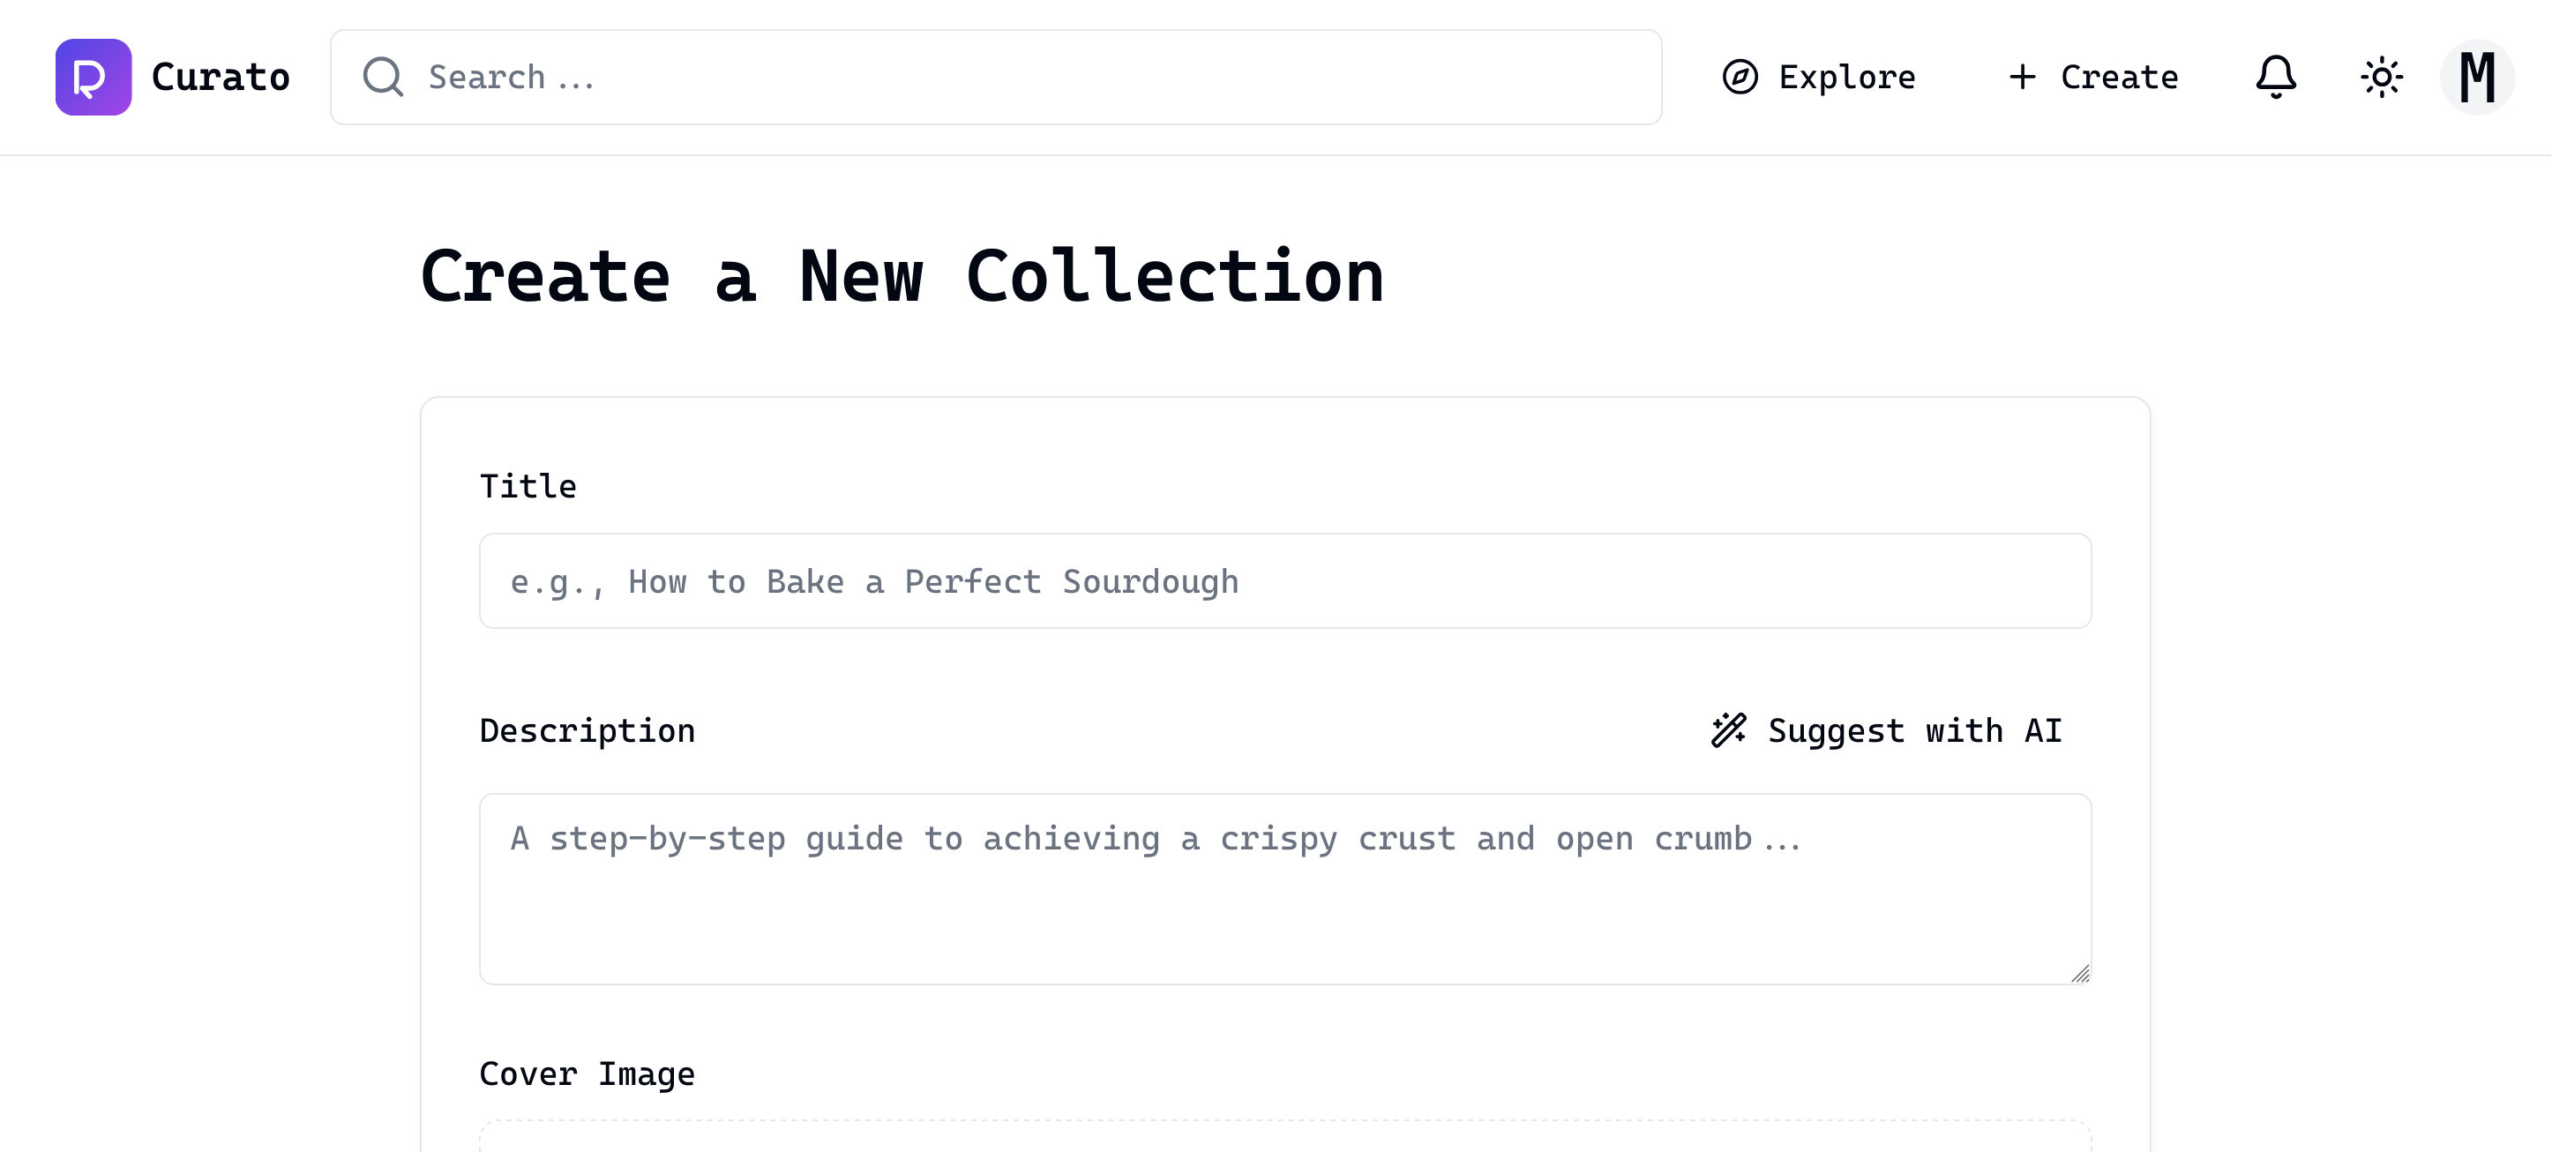This screenshot has height=1152, width=2552.
Task: Click into the Title text field
Action: click(1285, 581)
